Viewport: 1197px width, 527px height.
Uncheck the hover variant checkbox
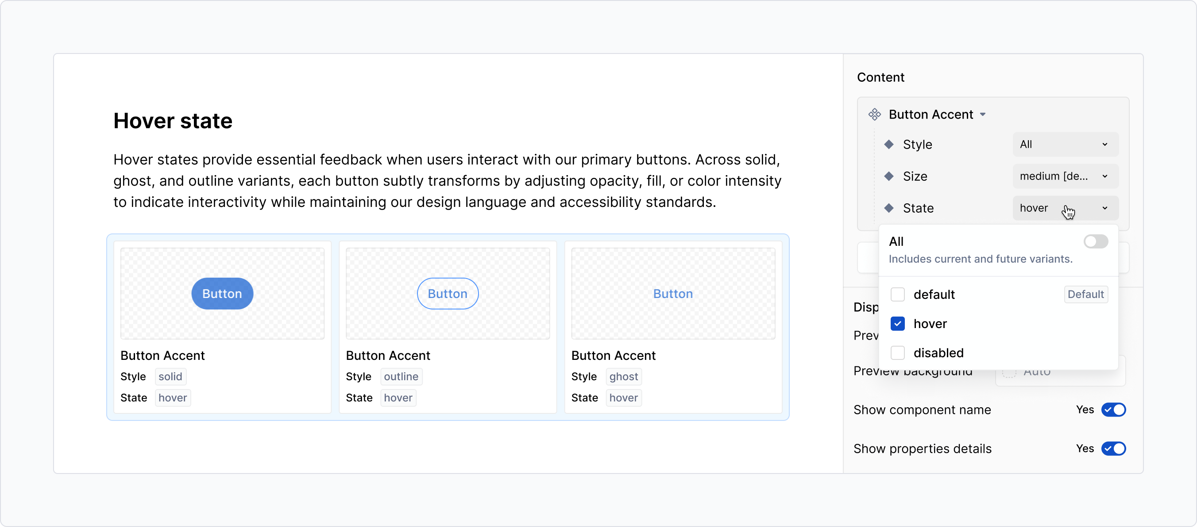click(898, 323)
